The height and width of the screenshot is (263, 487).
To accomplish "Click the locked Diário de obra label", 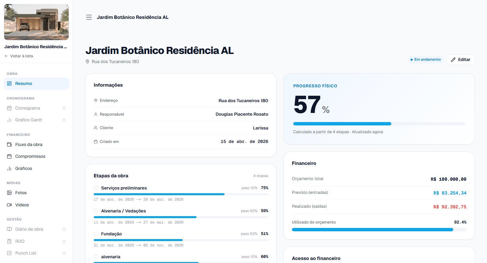I will point(29,229).
